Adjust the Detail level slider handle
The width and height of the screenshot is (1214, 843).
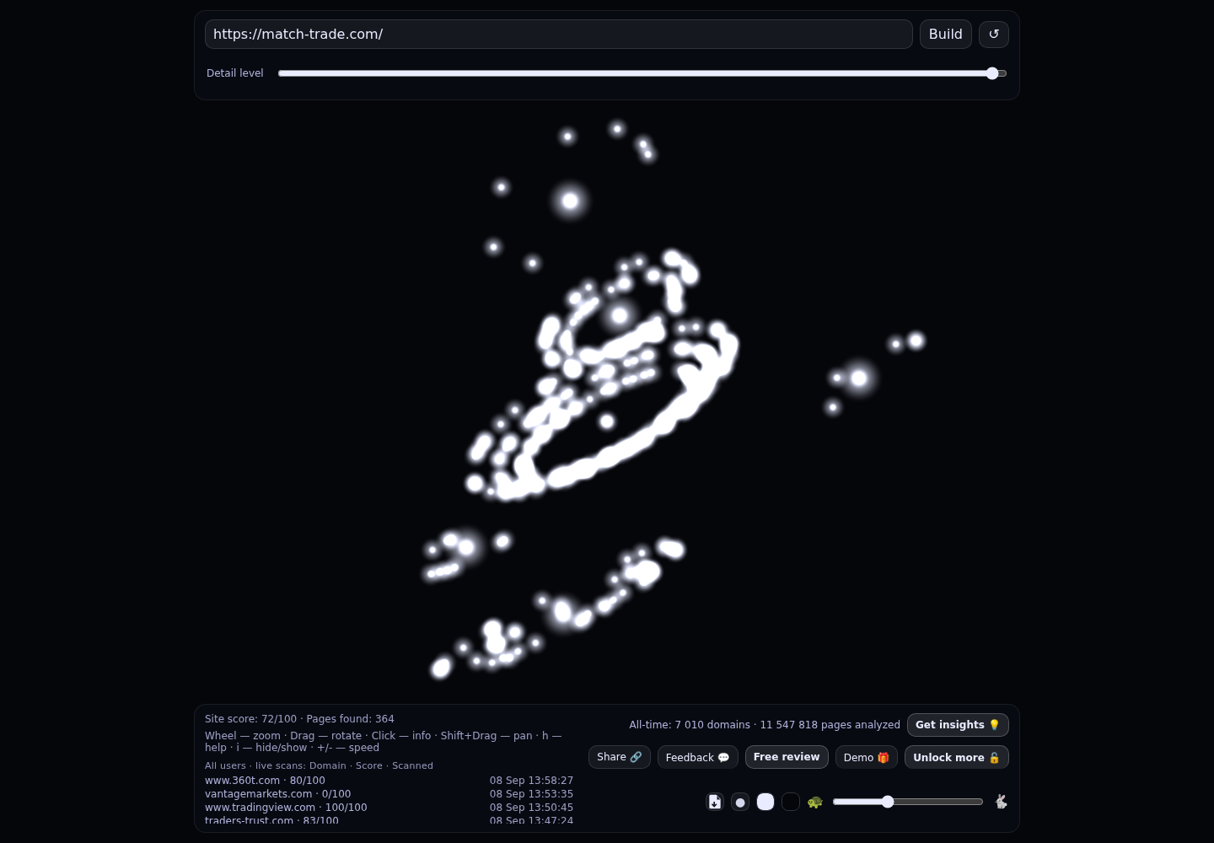(x=992, y=73)
